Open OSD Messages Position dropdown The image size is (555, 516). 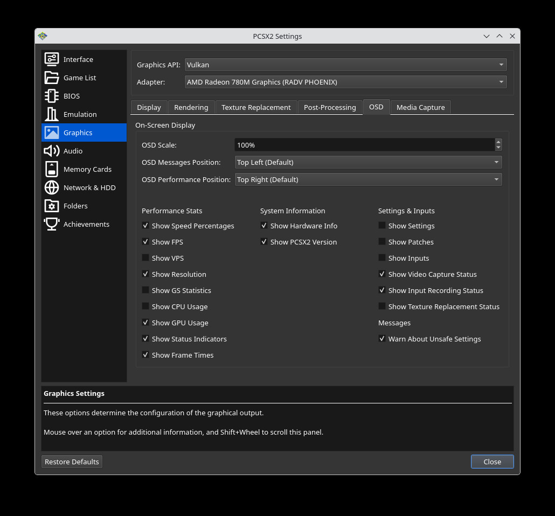click(368, 162)
